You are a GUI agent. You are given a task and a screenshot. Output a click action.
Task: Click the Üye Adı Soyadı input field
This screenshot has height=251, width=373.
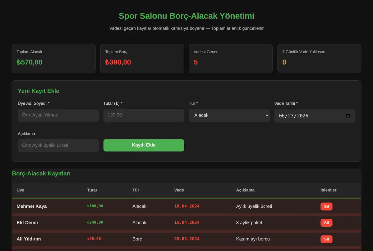click(58, 115)
